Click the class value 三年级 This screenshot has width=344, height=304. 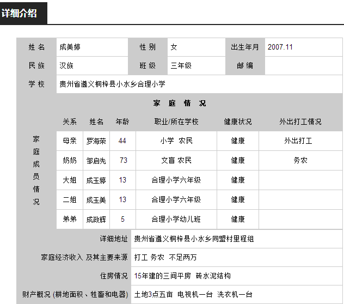tap(181, 65)
